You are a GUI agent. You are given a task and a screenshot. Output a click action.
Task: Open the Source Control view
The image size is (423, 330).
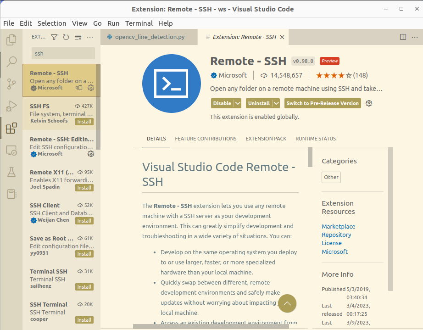11,84
